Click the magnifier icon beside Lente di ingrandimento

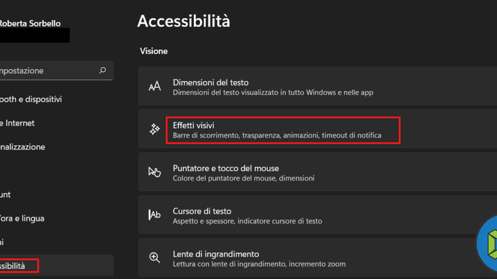pos(155,258)
